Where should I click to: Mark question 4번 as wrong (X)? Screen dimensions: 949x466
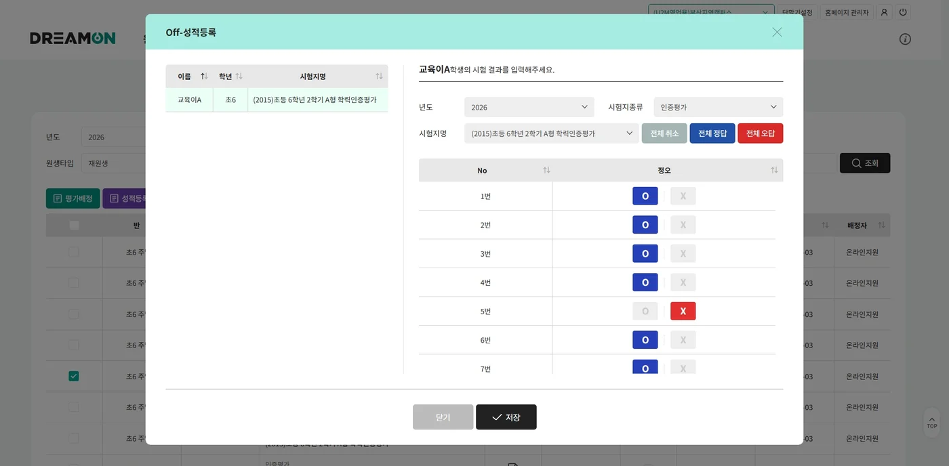pyautogui.click(x=683, y=282)
